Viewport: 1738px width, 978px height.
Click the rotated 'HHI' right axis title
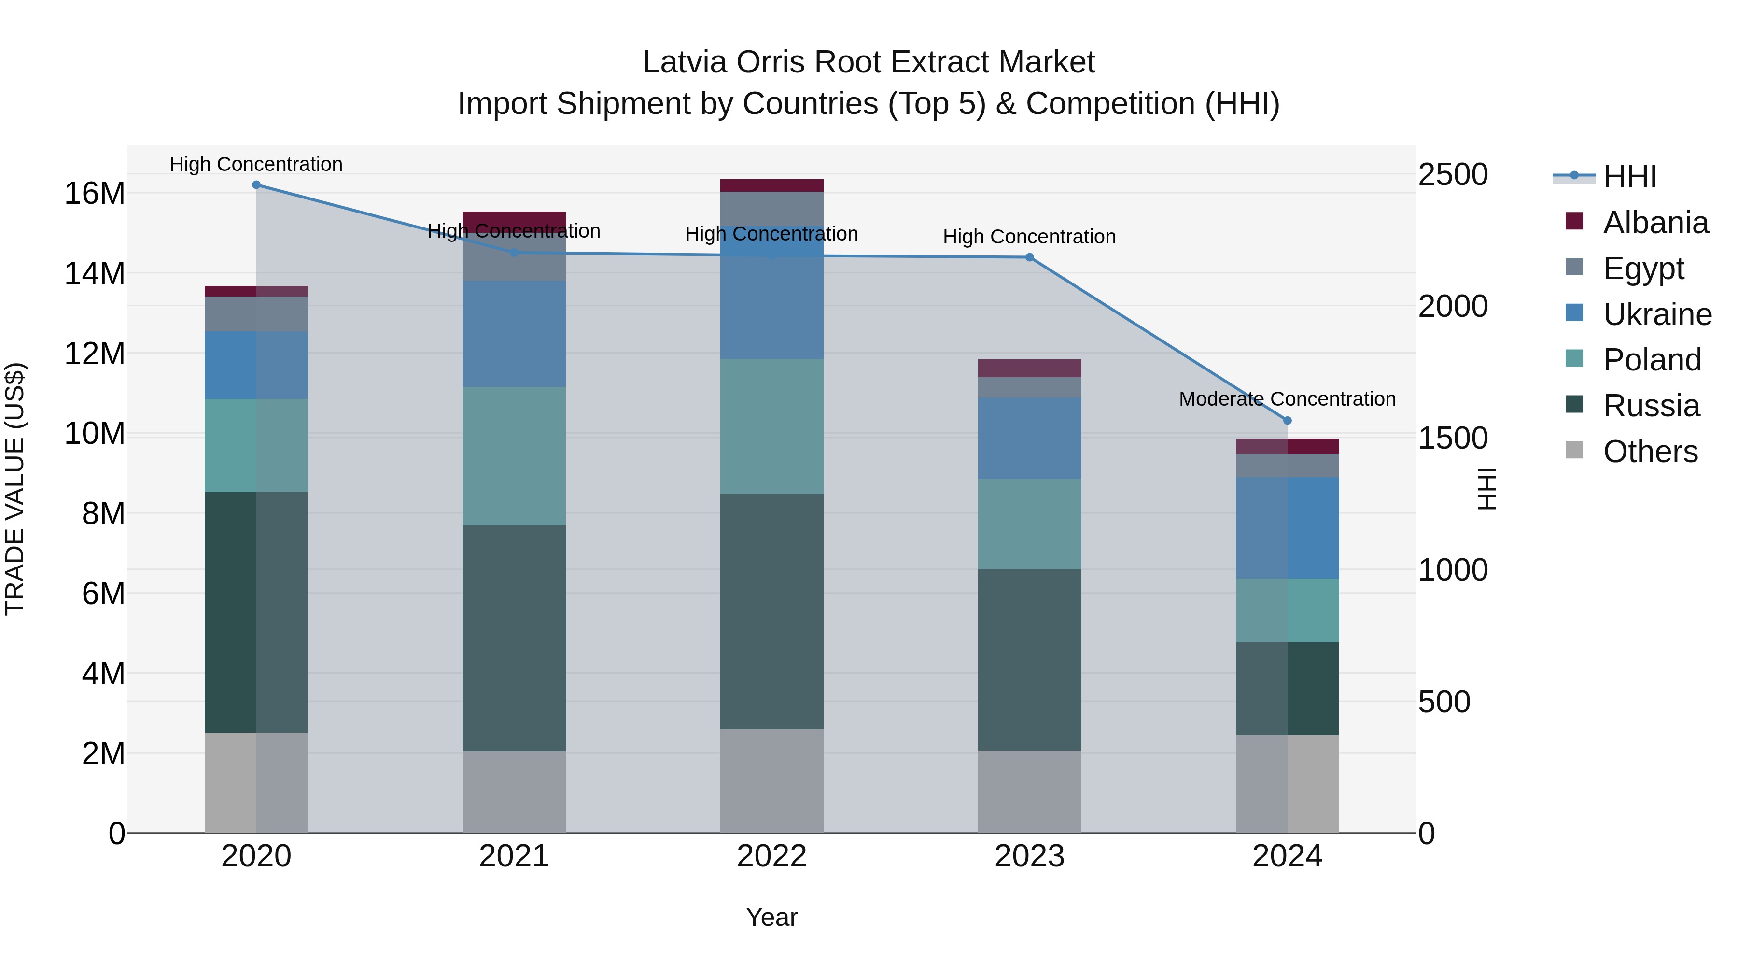point(1487,489)
